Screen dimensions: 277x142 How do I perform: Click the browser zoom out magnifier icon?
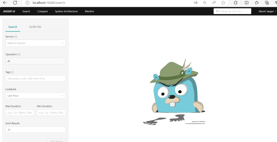click(x=205, y=3)
